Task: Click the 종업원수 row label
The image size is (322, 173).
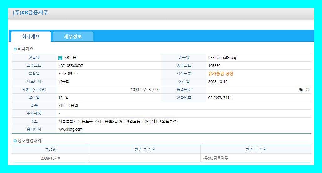Action: (184, 90)
